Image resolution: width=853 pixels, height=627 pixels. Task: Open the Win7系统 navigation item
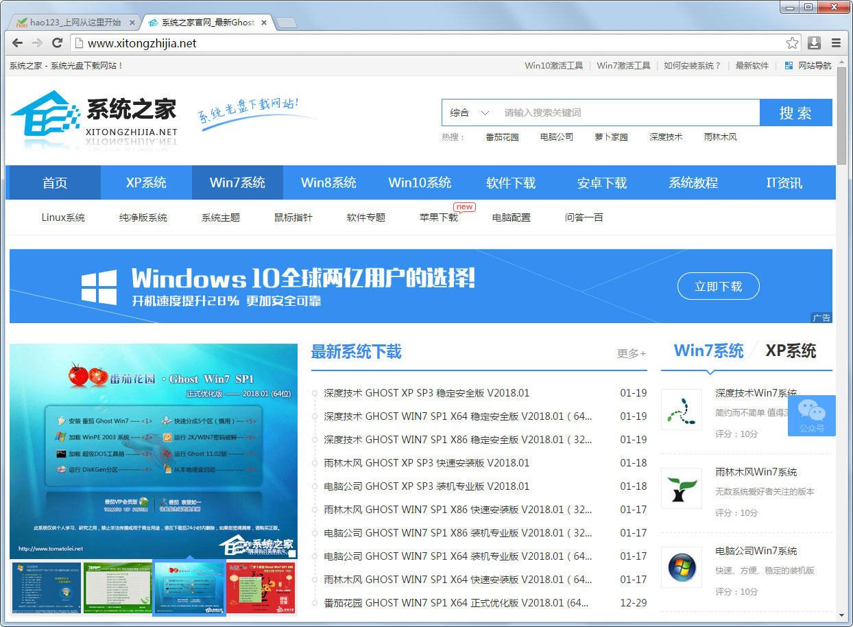click(237, 182)
